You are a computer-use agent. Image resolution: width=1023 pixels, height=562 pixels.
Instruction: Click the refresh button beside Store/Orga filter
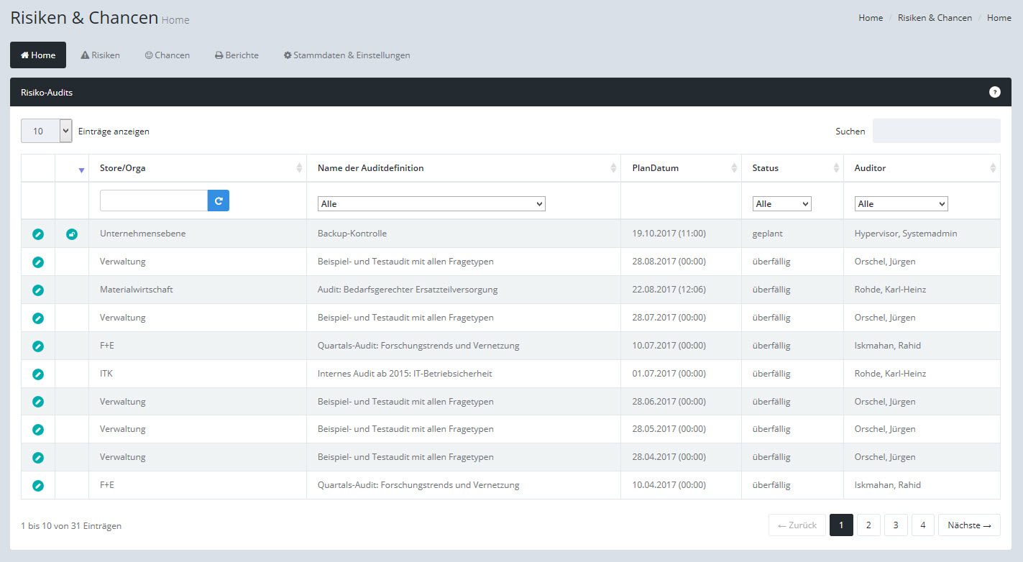[219, 201]
